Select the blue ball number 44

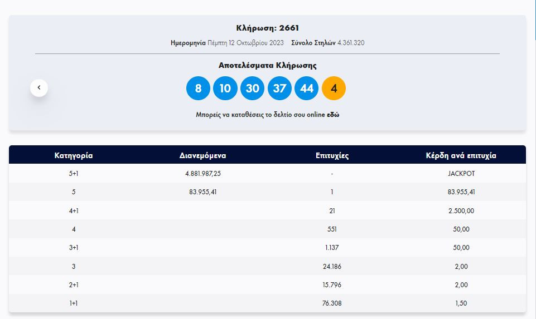point(306,89)
